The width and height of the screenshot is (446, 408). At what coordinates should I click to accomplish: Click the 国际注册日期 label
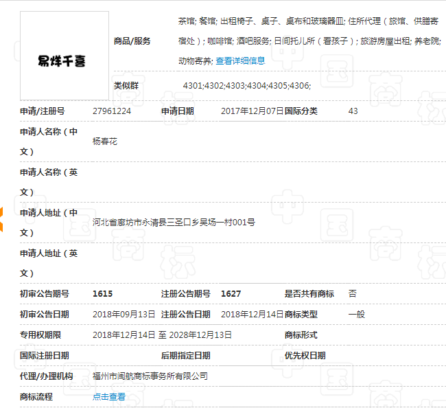coord(45,356)
